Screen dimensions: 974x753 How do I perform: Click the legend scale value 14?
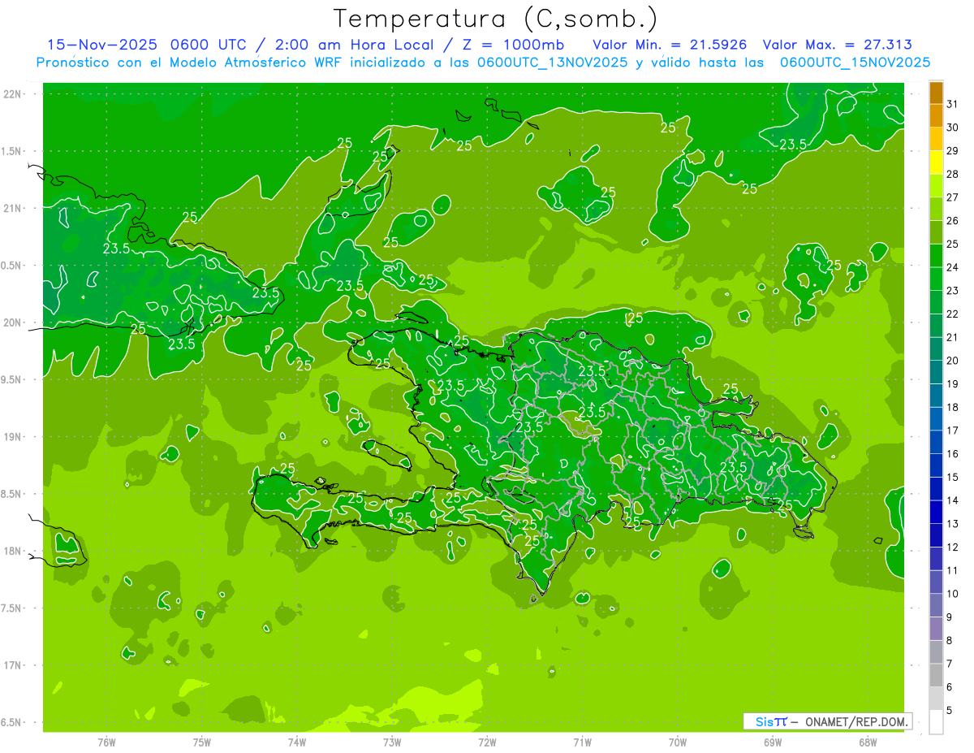(x=952, y=500)
